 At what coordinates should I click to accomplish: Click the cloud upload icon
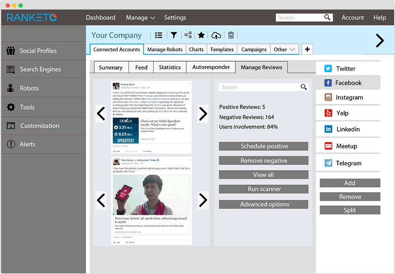coord(216,35)
